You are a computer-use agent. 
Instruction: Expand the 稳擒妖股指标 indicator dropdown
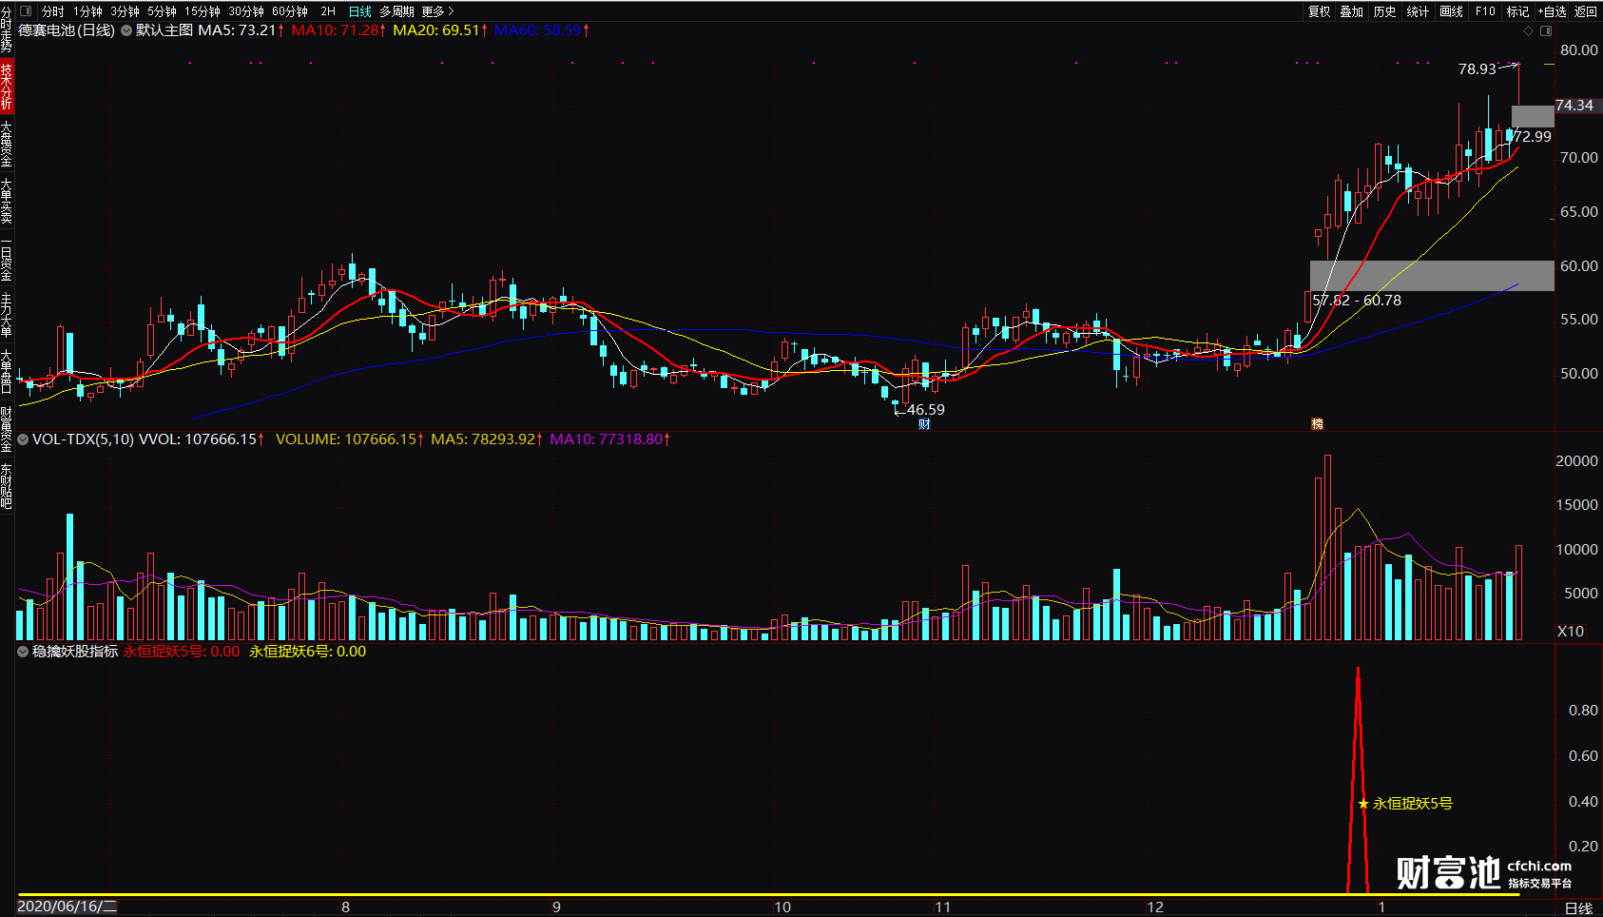click(23, 652)
